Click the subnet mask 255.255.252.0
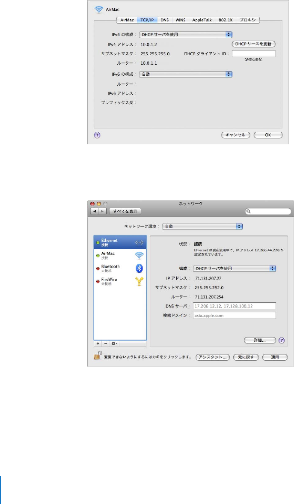Image resolution: width=294 pixels, height=504 pixels. [x=209, y=288]
